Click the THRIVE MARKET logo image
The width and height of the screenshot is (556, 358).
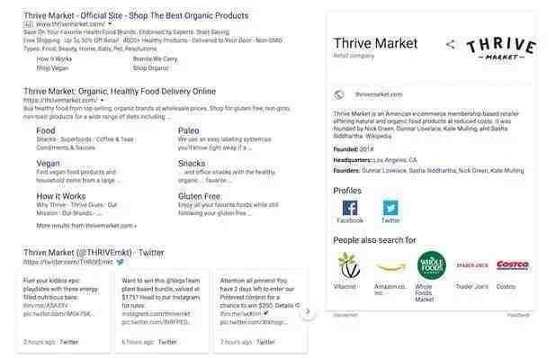point(501,49)
